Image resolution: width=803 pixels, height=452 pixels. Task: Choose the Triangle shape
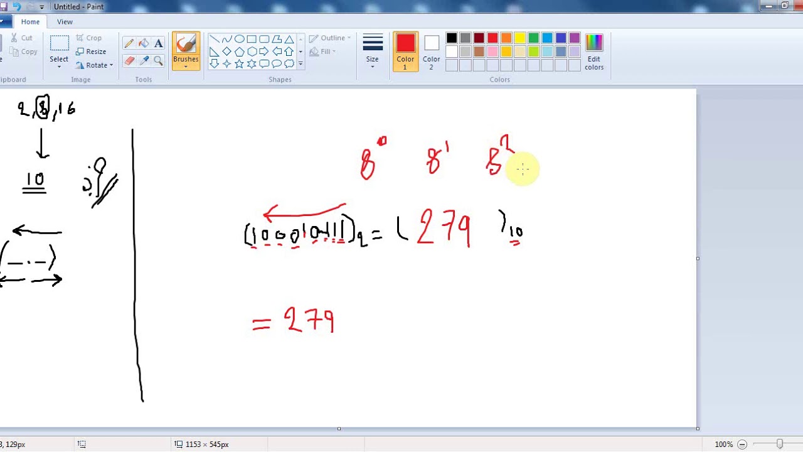[x=289, y=39]
